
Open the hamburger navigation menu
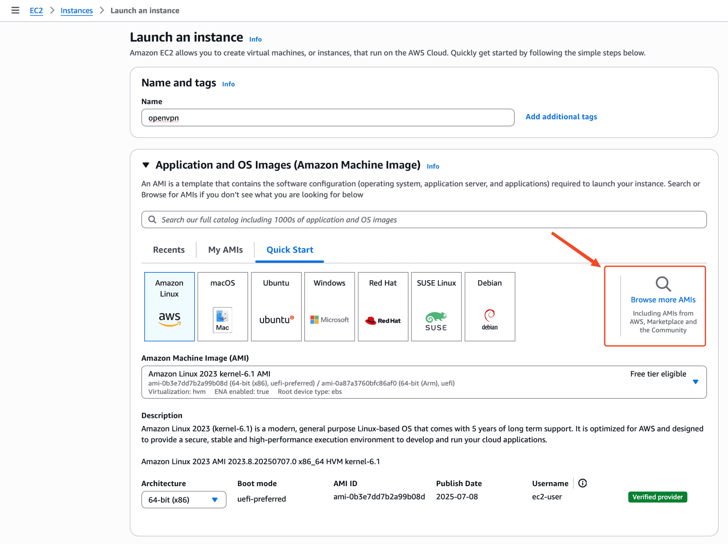tap(15, 10)
